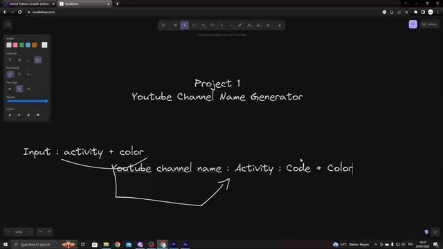
Task: Select the Excalidraw browser tab
Action: [84, 4]
